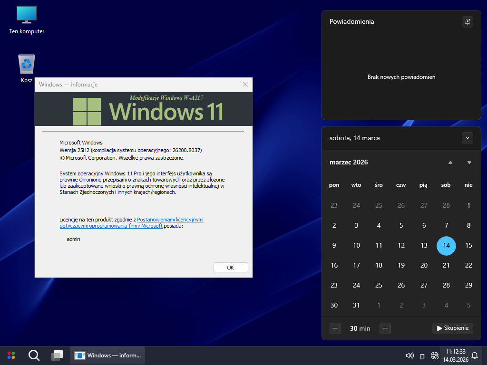Screen dimensions: 487x365
Task: Decrease focus minutes with the minus button
Action: tap(335, 328)
